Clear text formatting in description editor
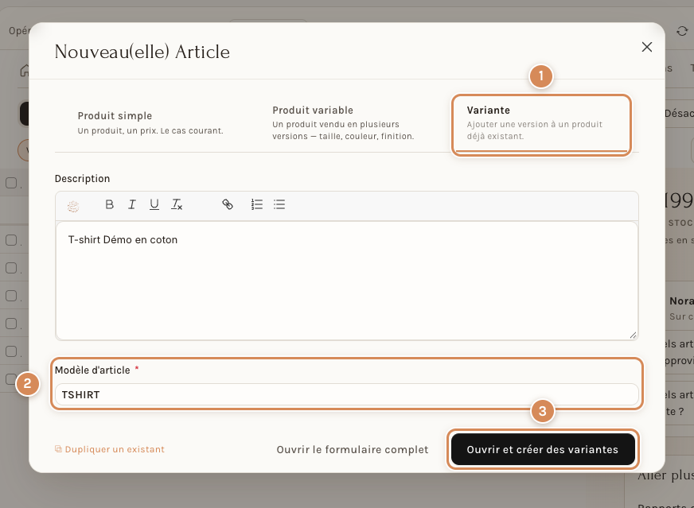 click(177, 204)
